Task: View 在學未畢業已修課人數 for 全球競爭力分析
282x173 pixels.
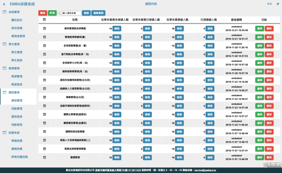Action: click(x=147, y=63)
